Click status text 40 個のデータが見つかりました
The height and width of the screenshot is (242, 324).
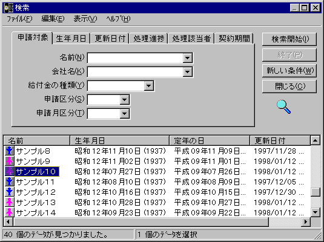[x=56, y=235]
